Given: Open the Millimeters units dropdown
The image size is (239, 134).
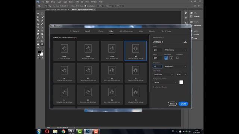Looking at the screenshot, I should coord(176,50).
